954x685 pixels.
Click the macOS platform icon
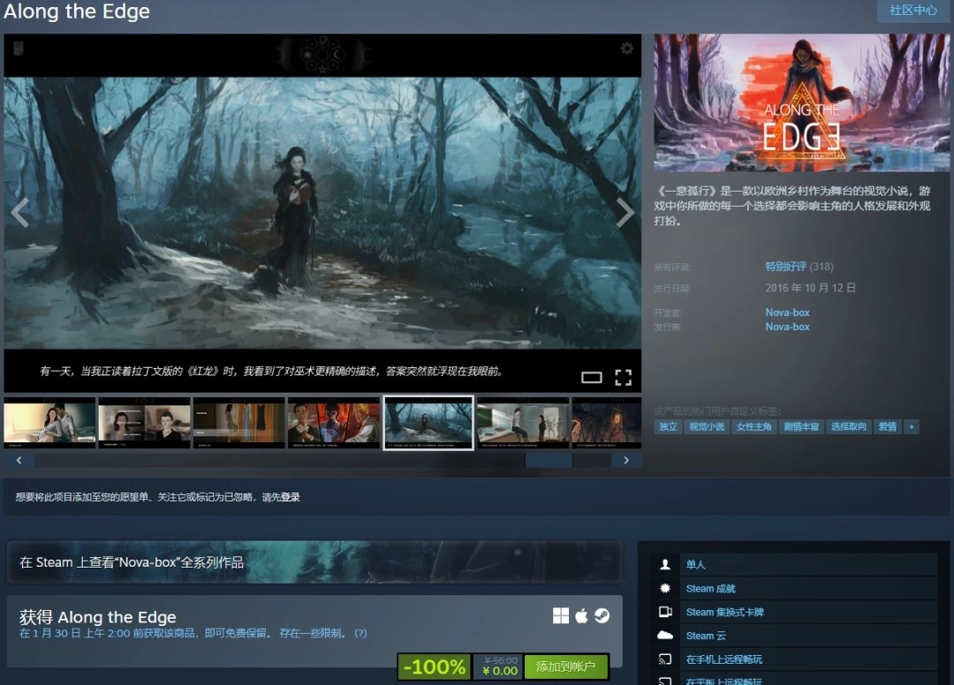pos(582,616)
